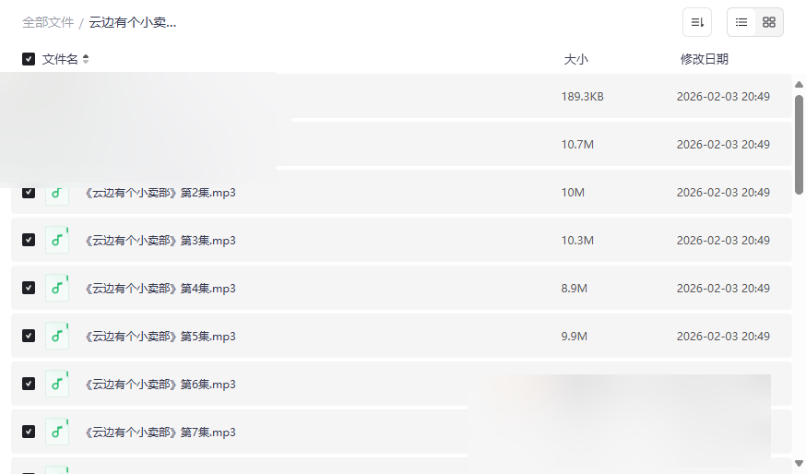Click the mp3 icon for 第2集
Image resolution: width=806 pixels, height=474 pixels.
[x=57, y=193]
